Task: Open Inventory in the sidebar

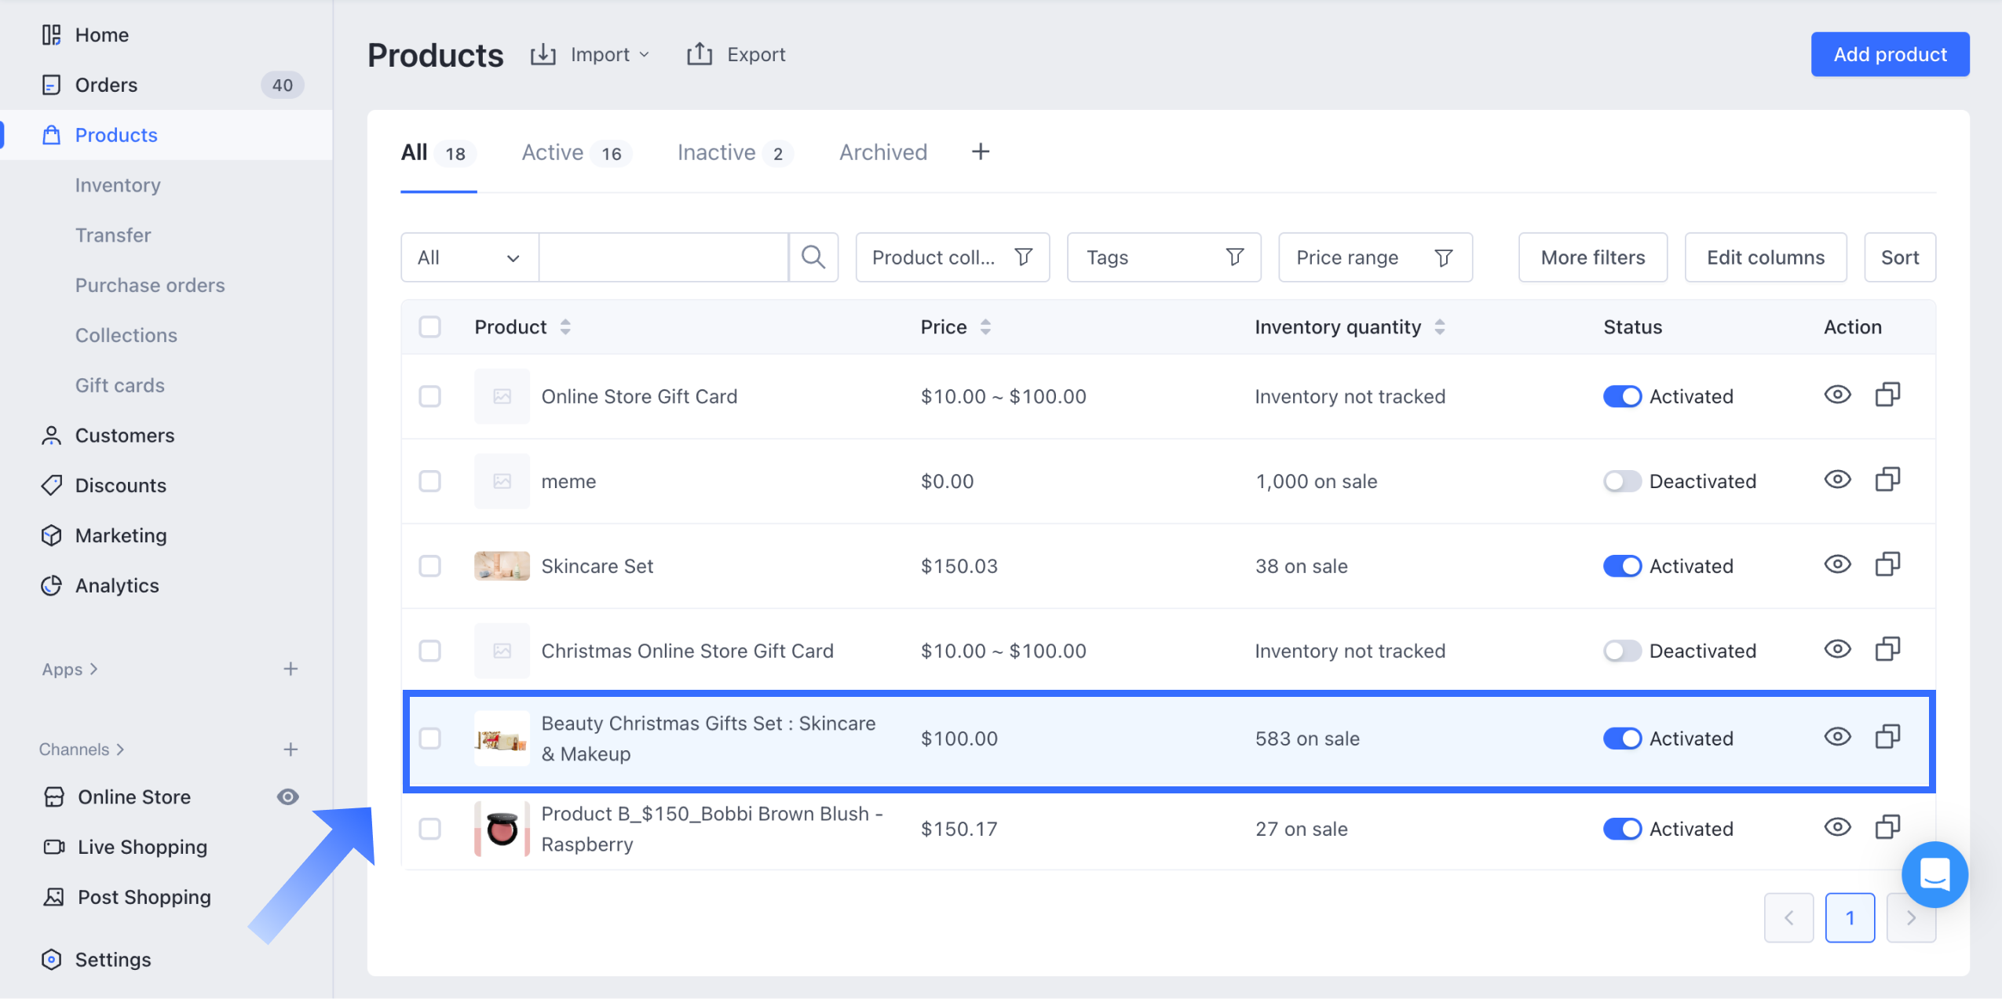Action: [x=118, y=185]
